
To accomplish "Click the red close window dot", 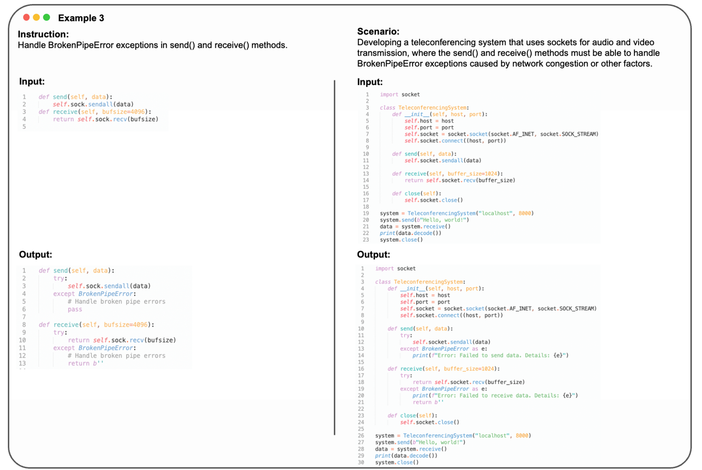I will click(26, 17).
